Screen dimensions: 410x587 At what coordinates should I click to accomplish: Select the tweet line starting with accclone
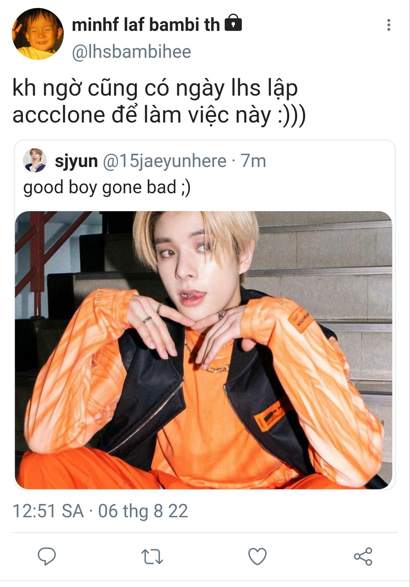click(x=159, y=115)
